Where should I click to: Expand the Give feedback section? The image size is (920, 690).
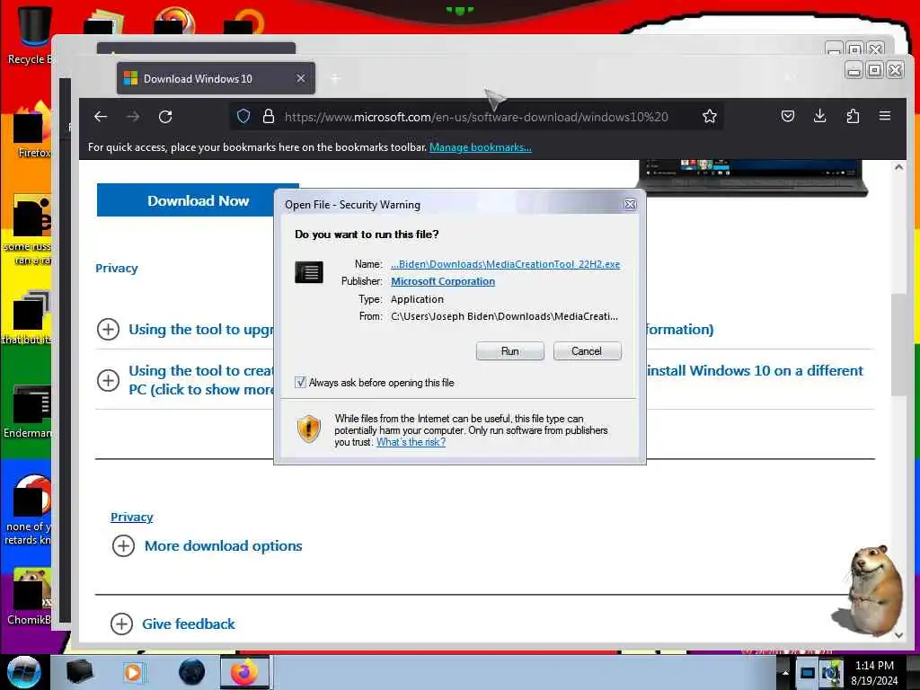121,624
